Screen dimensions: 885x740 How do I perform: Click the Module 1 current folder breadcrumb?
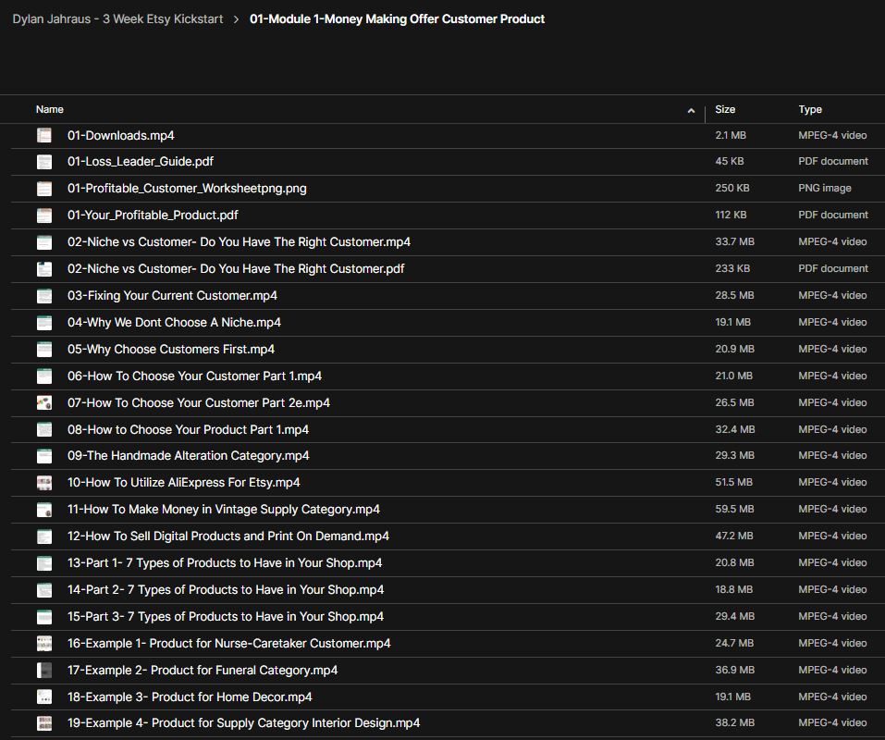(397, 18)
